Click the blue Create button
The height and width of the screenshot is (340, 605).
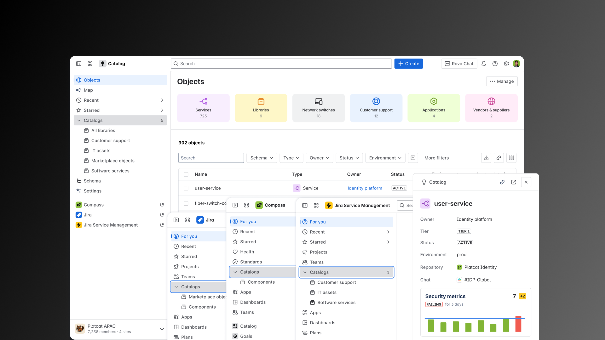[409, 64]
